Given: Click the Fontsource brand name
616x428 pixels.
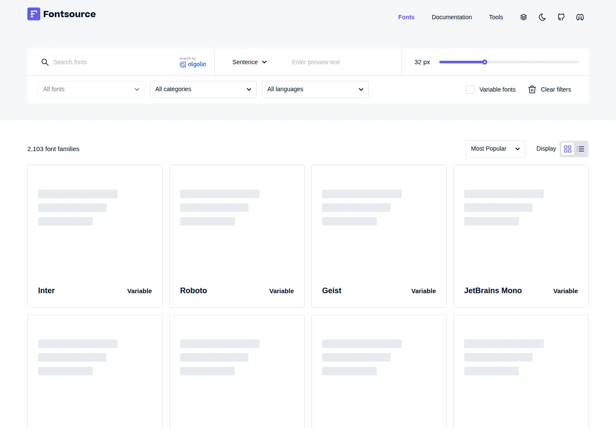Looking at the screenshot, I should (x=69, y=14).
